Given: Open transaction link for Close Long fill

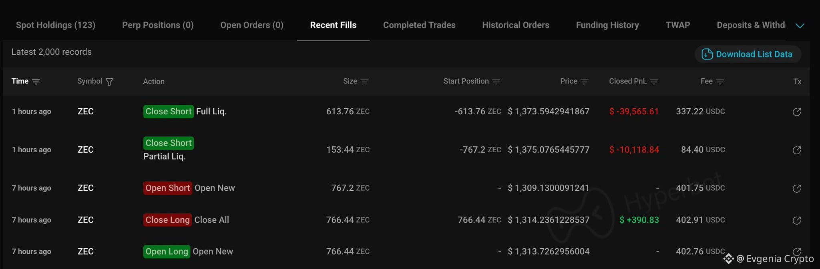Looking at the screenshot, I should 797,220.
